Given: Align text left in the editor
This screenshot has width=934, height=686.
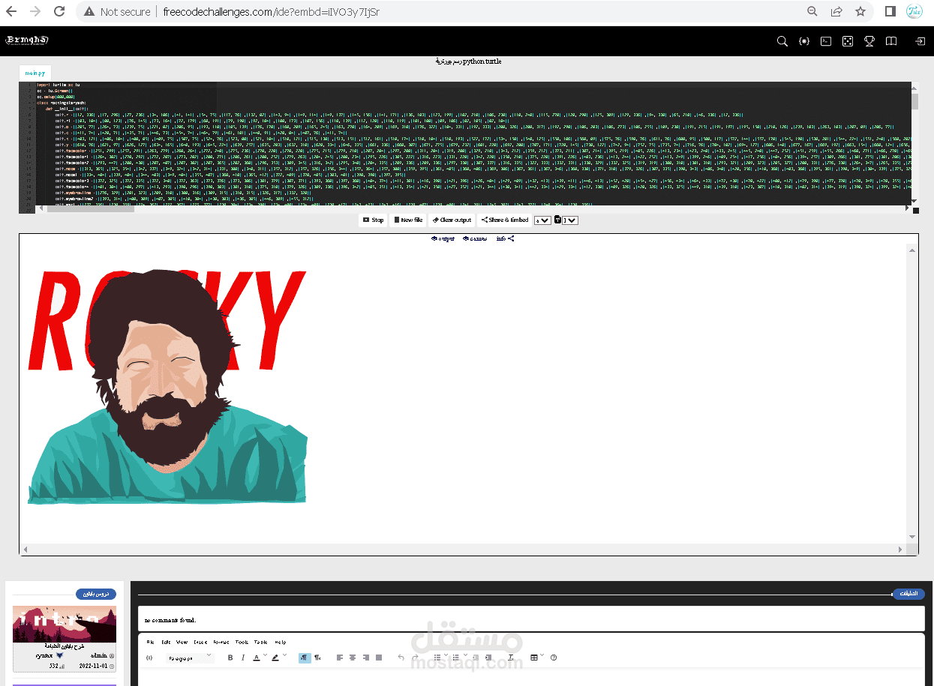Looking at the screenshot, I should [340, 658].
